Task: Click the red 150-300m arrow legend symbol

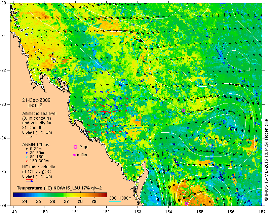Action: point(27,161)
